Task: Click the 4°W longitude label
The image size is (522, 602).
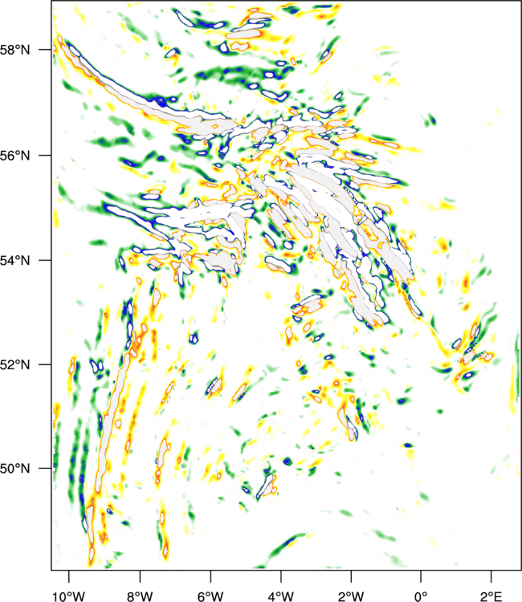Action: 281,596
